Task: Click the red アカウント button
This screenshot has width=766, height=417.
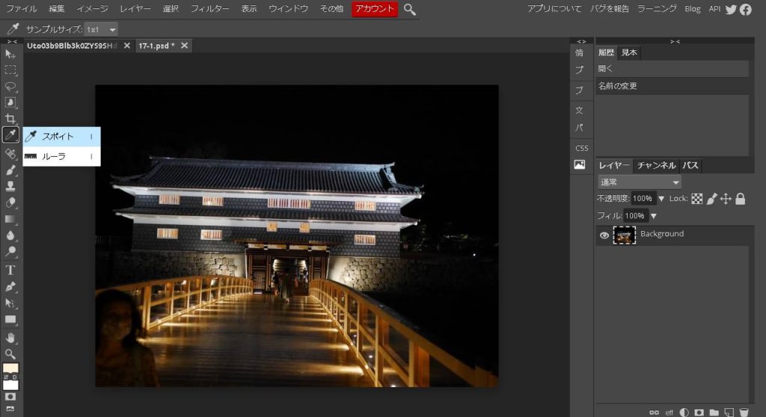Action: coord(375,9)
